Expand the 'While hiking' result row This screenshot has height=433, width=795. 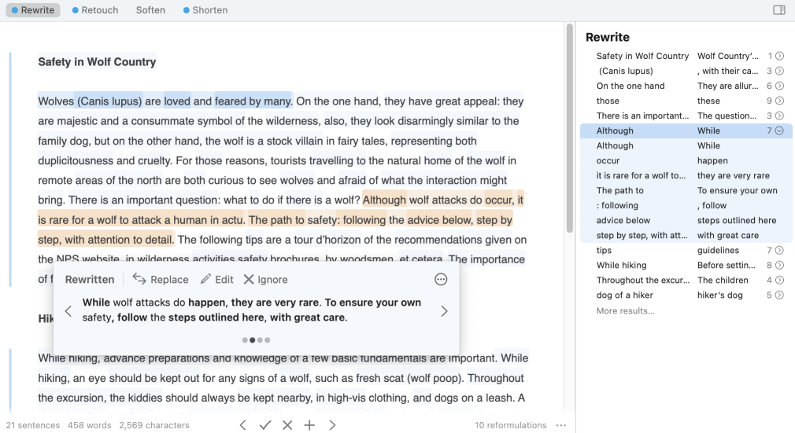779,266
